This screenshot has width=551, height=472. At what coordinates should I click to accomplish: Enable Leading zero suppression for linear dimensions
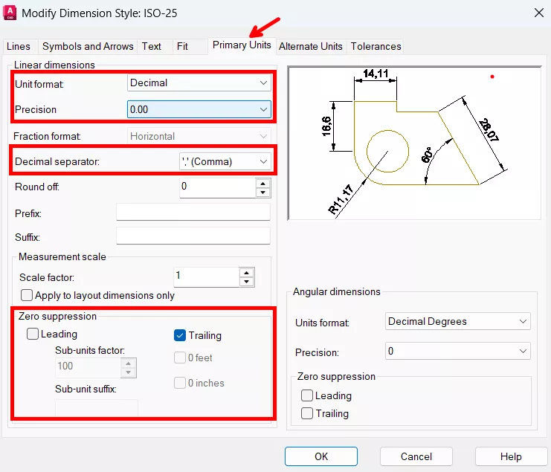click(33, 334)
